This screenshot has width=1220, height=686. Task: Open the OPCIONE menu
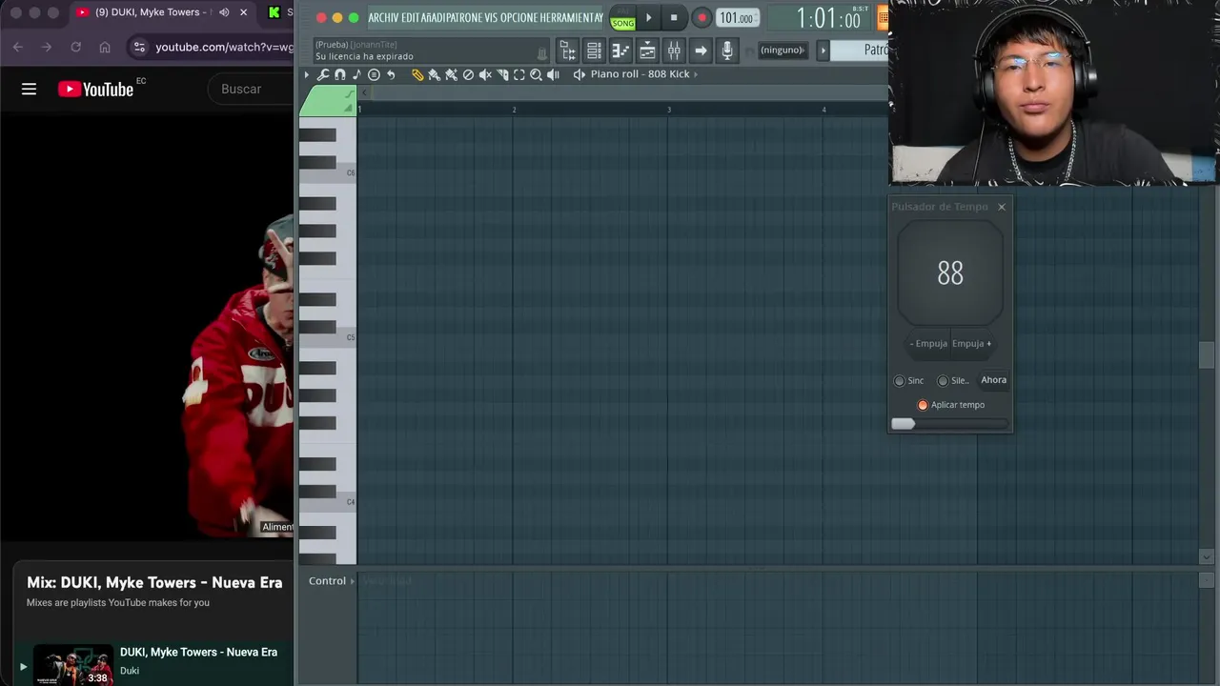518,18
